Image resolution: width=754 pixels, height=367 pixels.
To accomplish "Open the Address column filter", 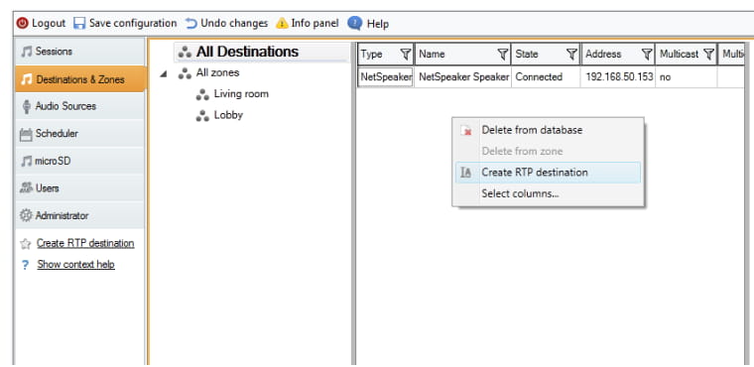I will 647,55.
